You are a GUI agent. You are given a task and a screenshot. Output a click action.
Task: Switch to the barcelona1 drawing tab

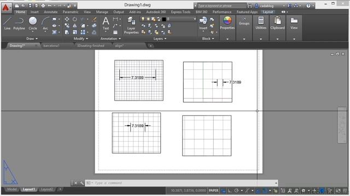pos(51,46)
